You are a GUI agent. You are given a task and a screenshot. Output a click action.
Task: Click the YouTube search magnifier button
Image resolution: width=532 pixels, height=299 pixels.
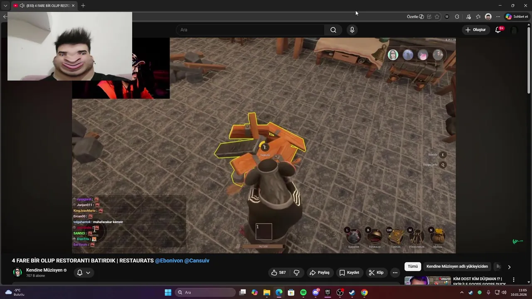pyautogui.click(x=333, y=30)
